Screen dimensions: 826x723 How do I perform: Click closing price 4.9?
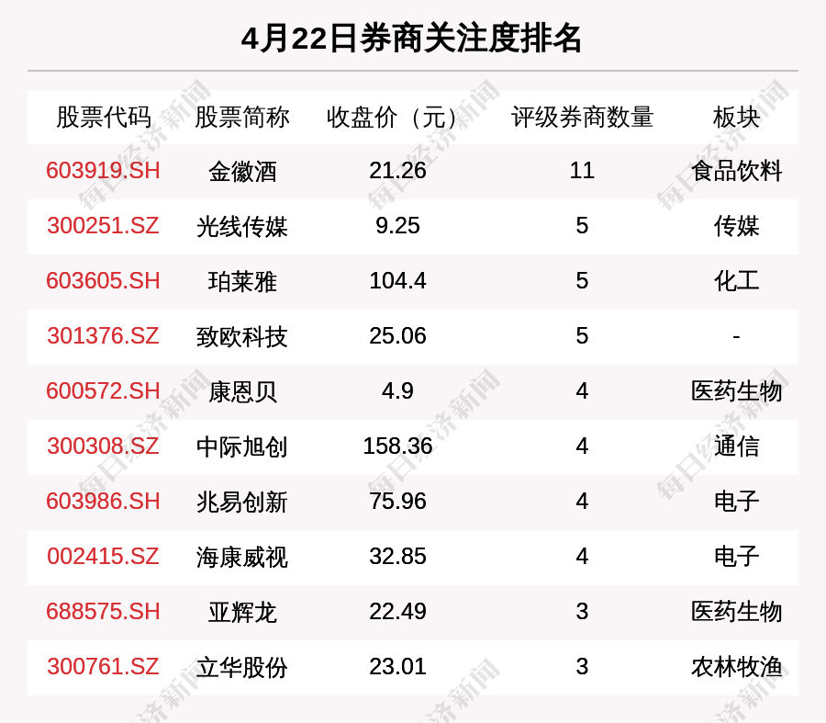[x=397, y=391]
